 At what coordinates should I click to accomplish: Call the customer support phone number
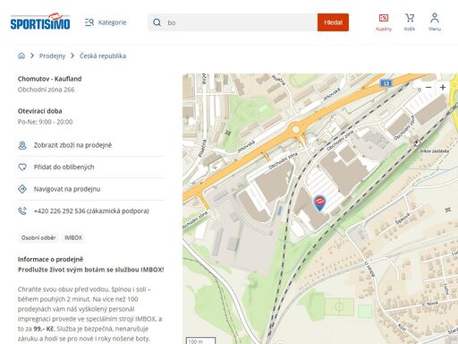pos(91,211)
